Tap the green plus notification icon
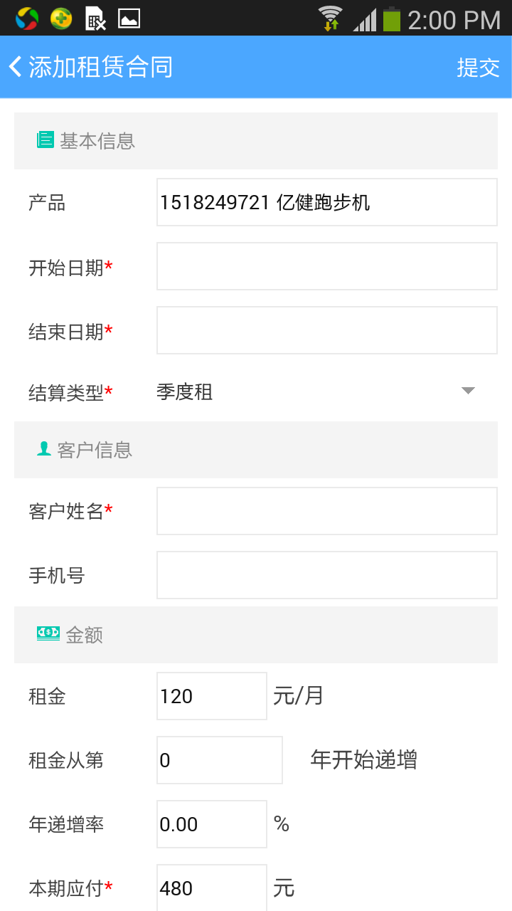Image resolution: width=512 pixels, height=911 pixels. click(x=61, y=19)
